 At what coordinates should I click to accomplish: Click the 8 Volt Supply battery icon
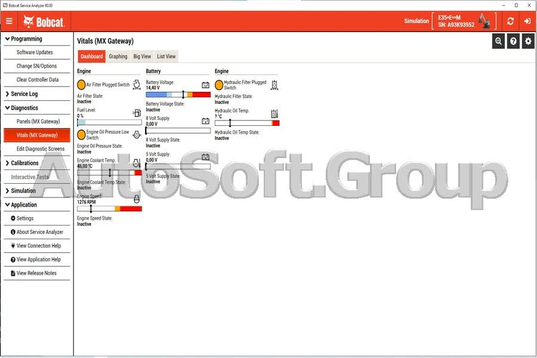205,121
